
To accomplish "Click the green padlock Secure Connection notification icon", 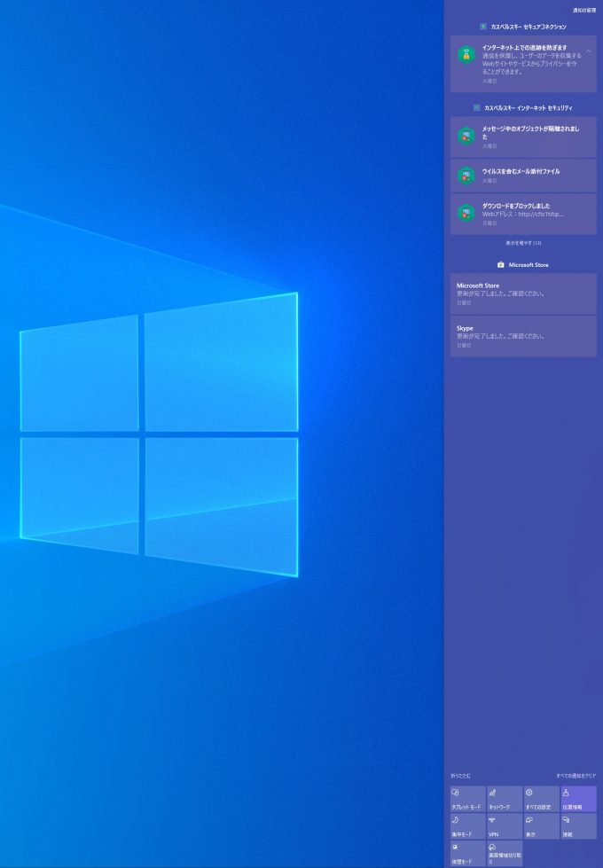I will 466,55.
